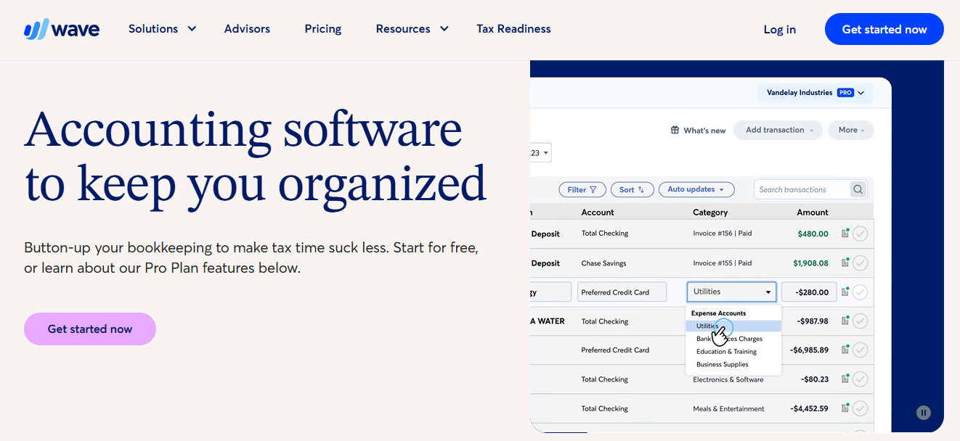
Task: Click the Chase Savings account cell
Action: (603, 263)
